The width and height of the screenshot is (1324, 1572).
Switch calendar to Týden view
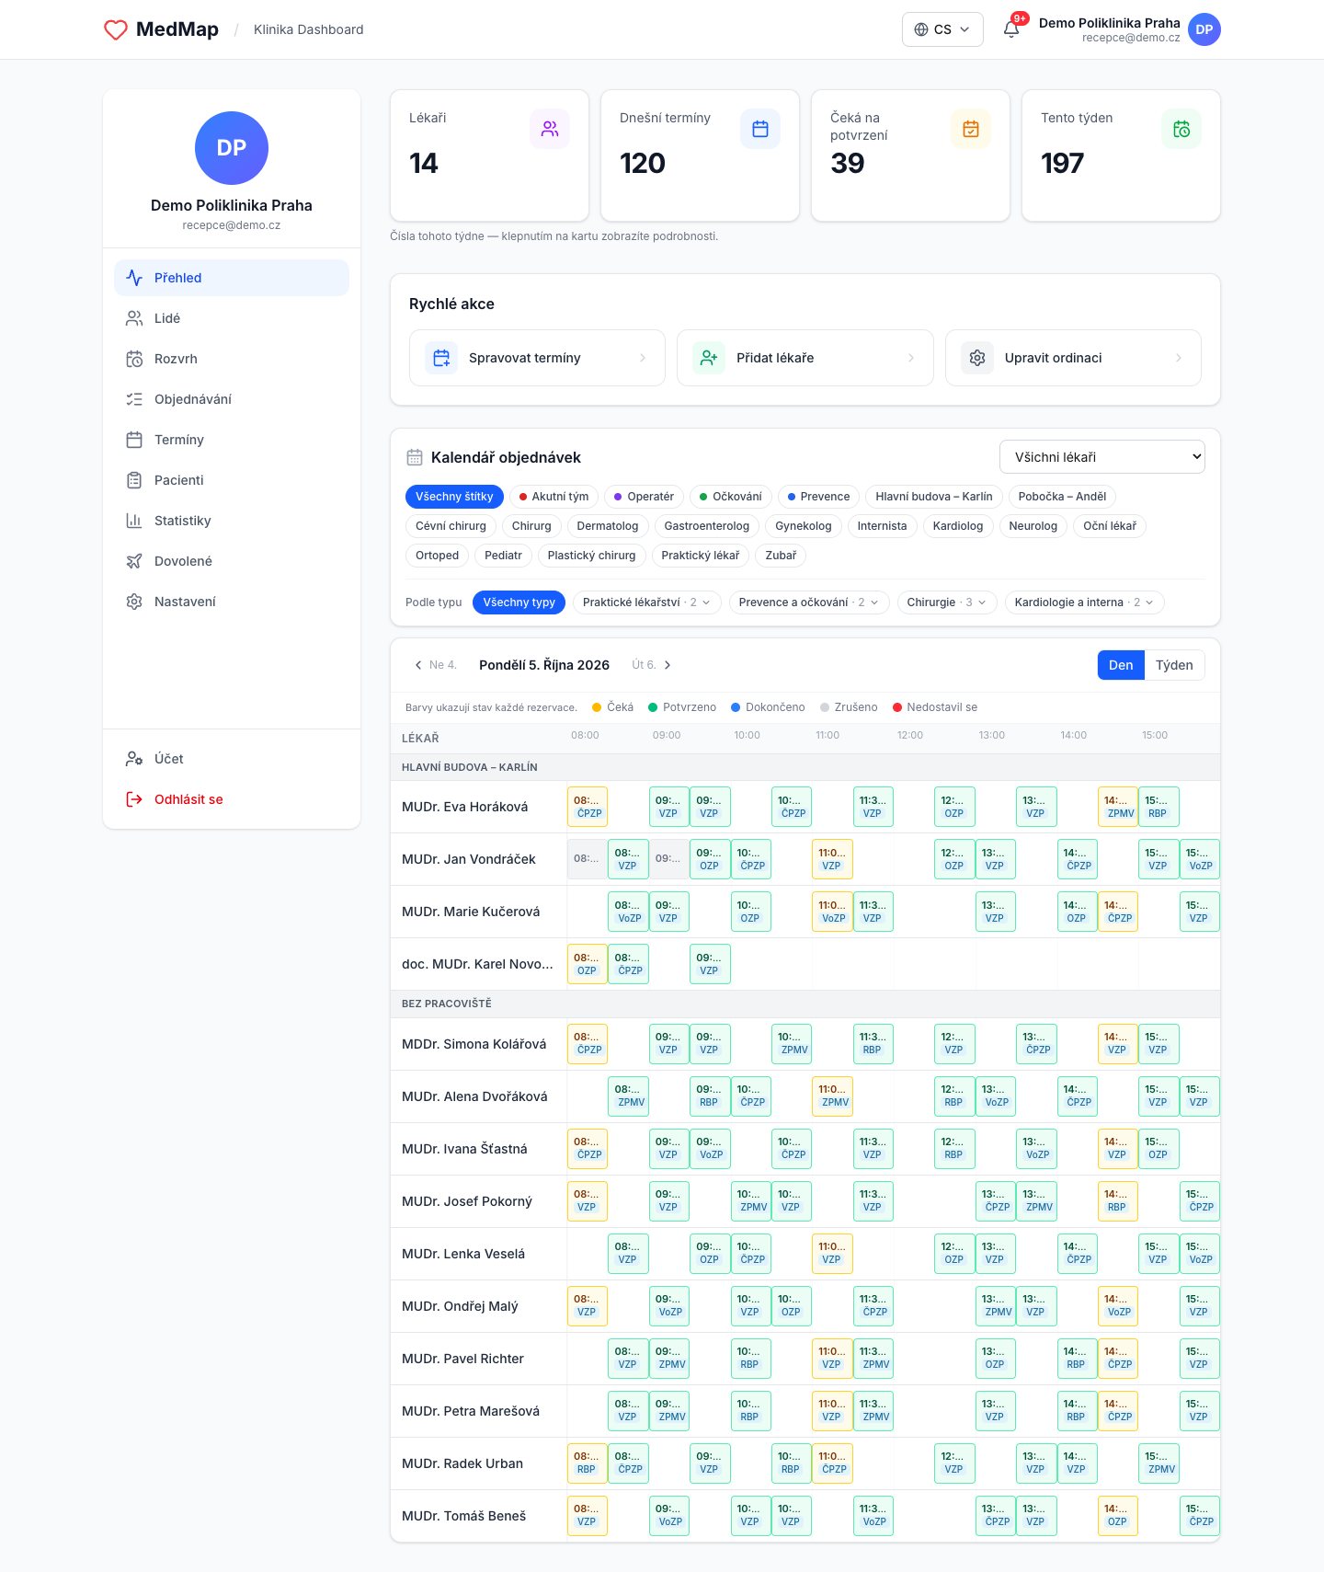click(x=1174, y=665)
